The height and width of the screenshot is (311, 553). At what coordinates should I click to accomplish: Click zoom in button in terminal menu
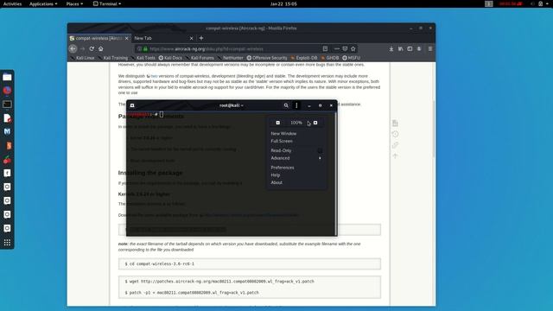[x=315, y=123]
